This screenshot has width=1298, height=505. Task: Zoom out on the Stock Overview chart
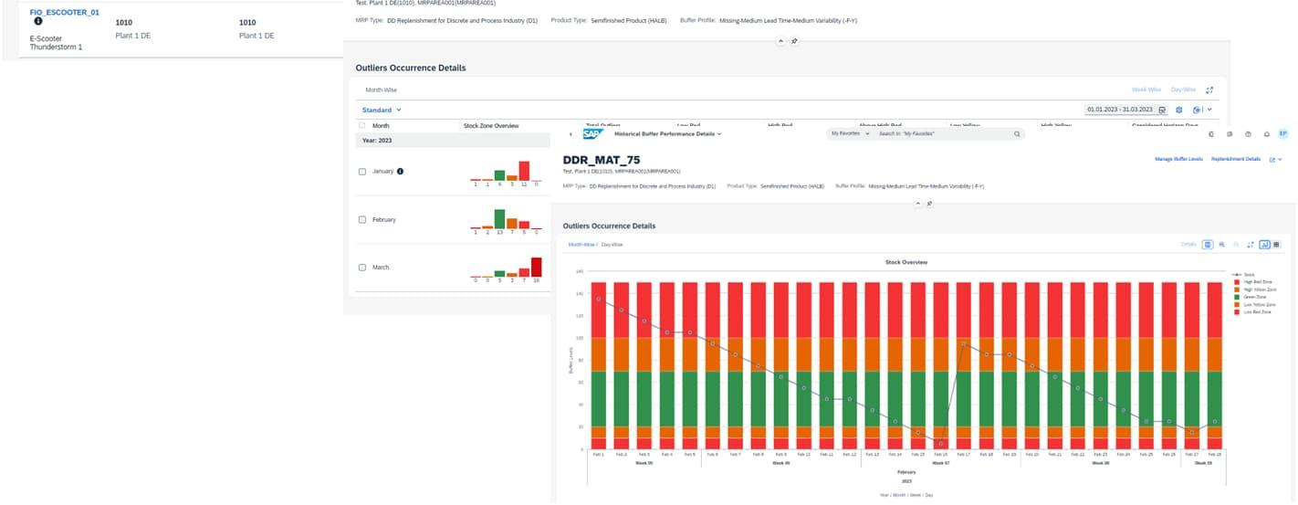click(1236, 245)
